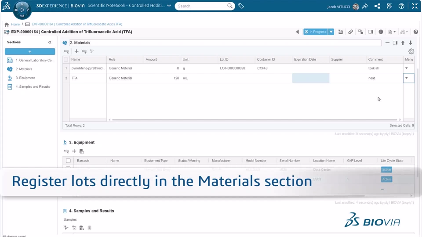This screenshot has height=237, width=422.
Task: Open the 3DEXPERIENCE compass
Action: 22,10
